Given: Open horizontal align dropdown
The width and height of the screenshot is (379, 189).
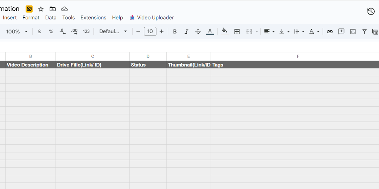Looking at the screenshot, I should tap(269, 32).
